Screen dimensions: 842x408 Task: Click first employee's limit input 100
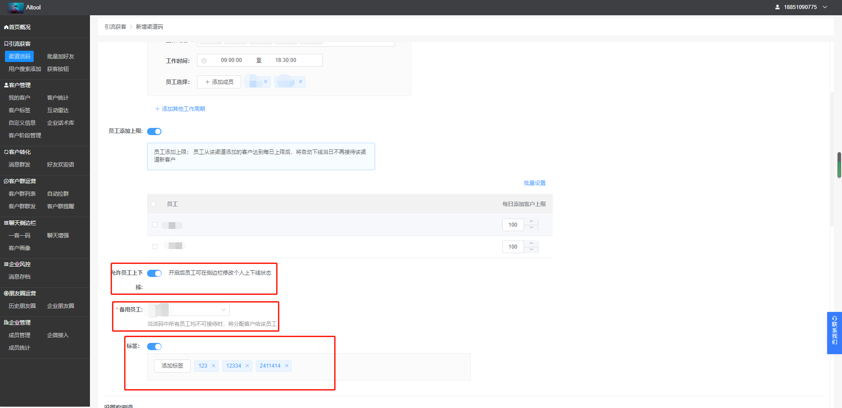click(513, 225)
